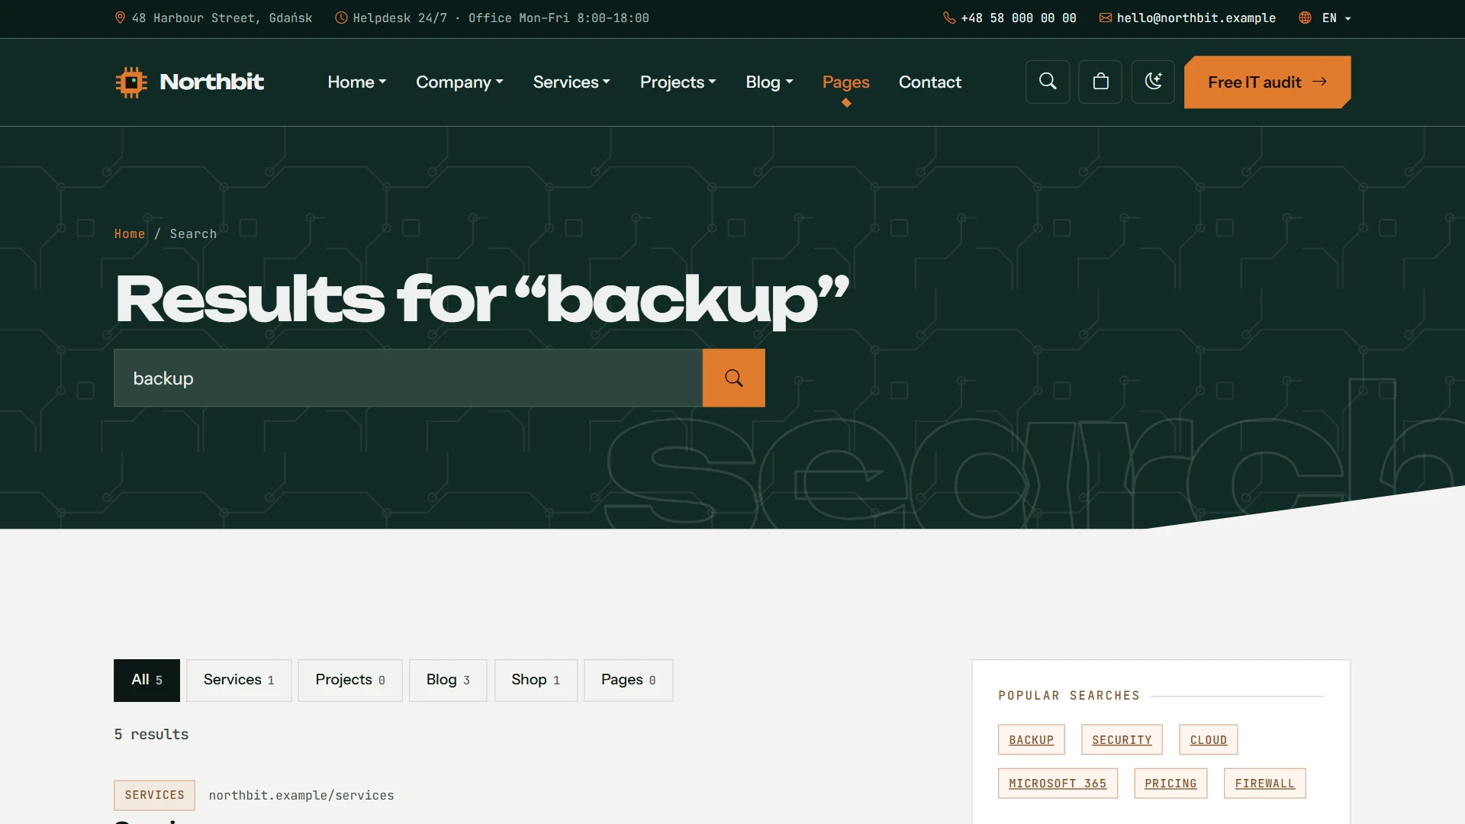Click the Search breadcrumb text
The image size is (1465, 824).
pyautogui.click(x=193, y=233)
